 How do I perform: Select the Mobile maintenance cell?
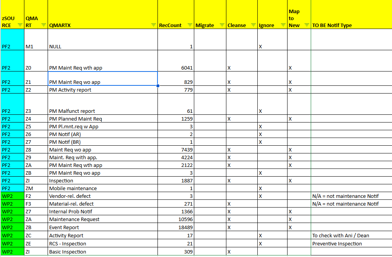point(103,189)
